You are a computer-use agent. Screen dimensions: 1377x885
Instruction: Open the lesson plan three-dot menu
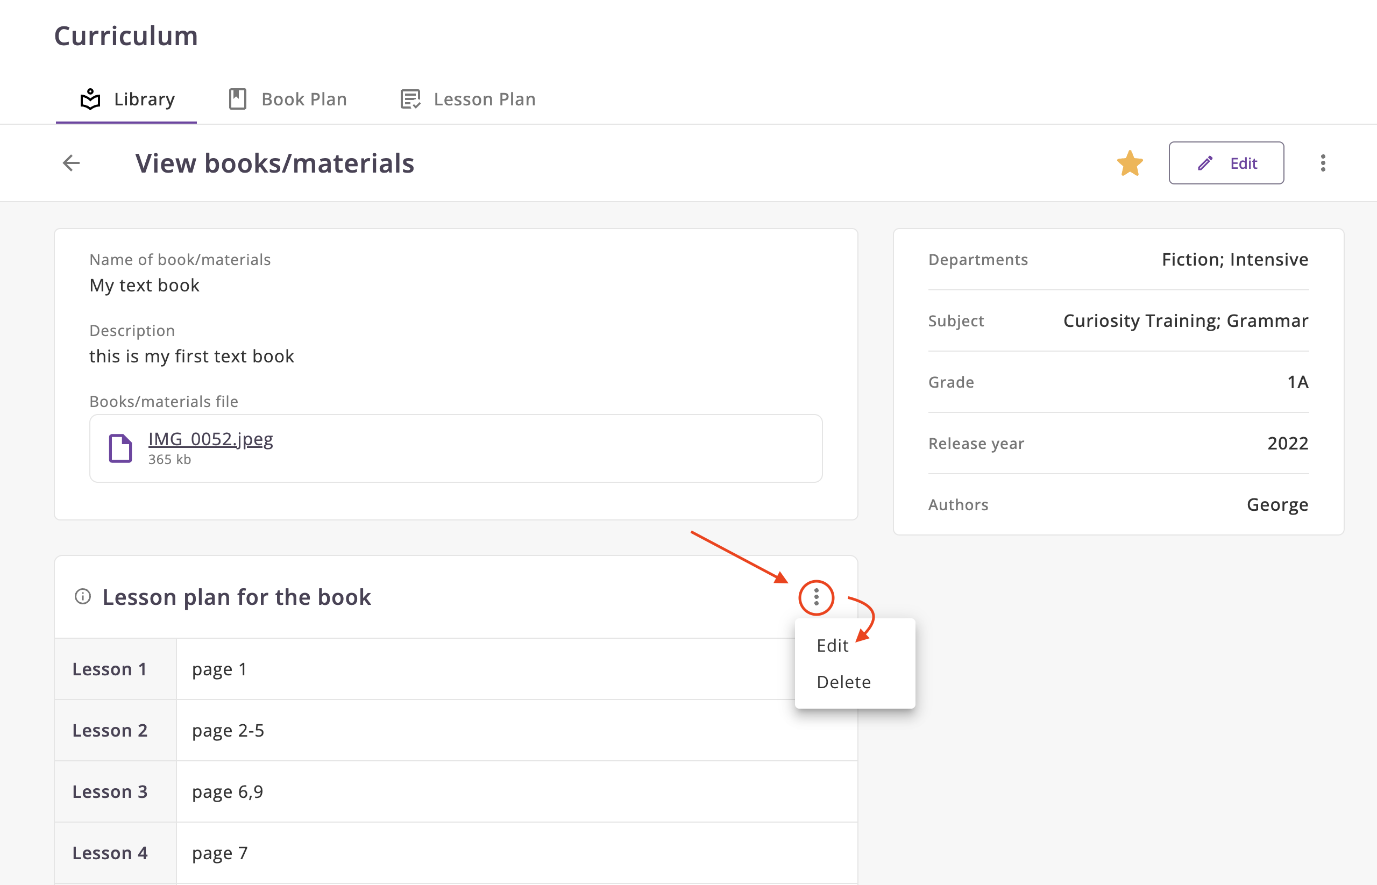(x=815, y=598)
